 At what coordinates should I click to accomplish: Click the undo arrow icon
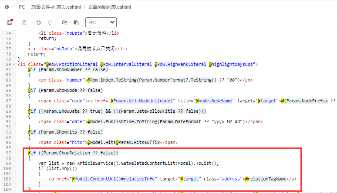pos(38,22)
